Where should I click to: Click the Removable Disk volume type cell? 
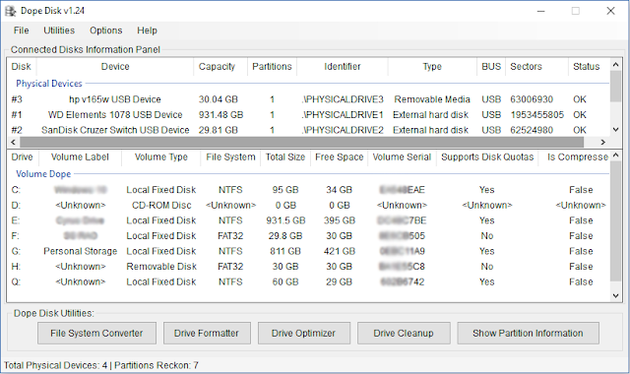pyautogui.click(x=161, y=267)
